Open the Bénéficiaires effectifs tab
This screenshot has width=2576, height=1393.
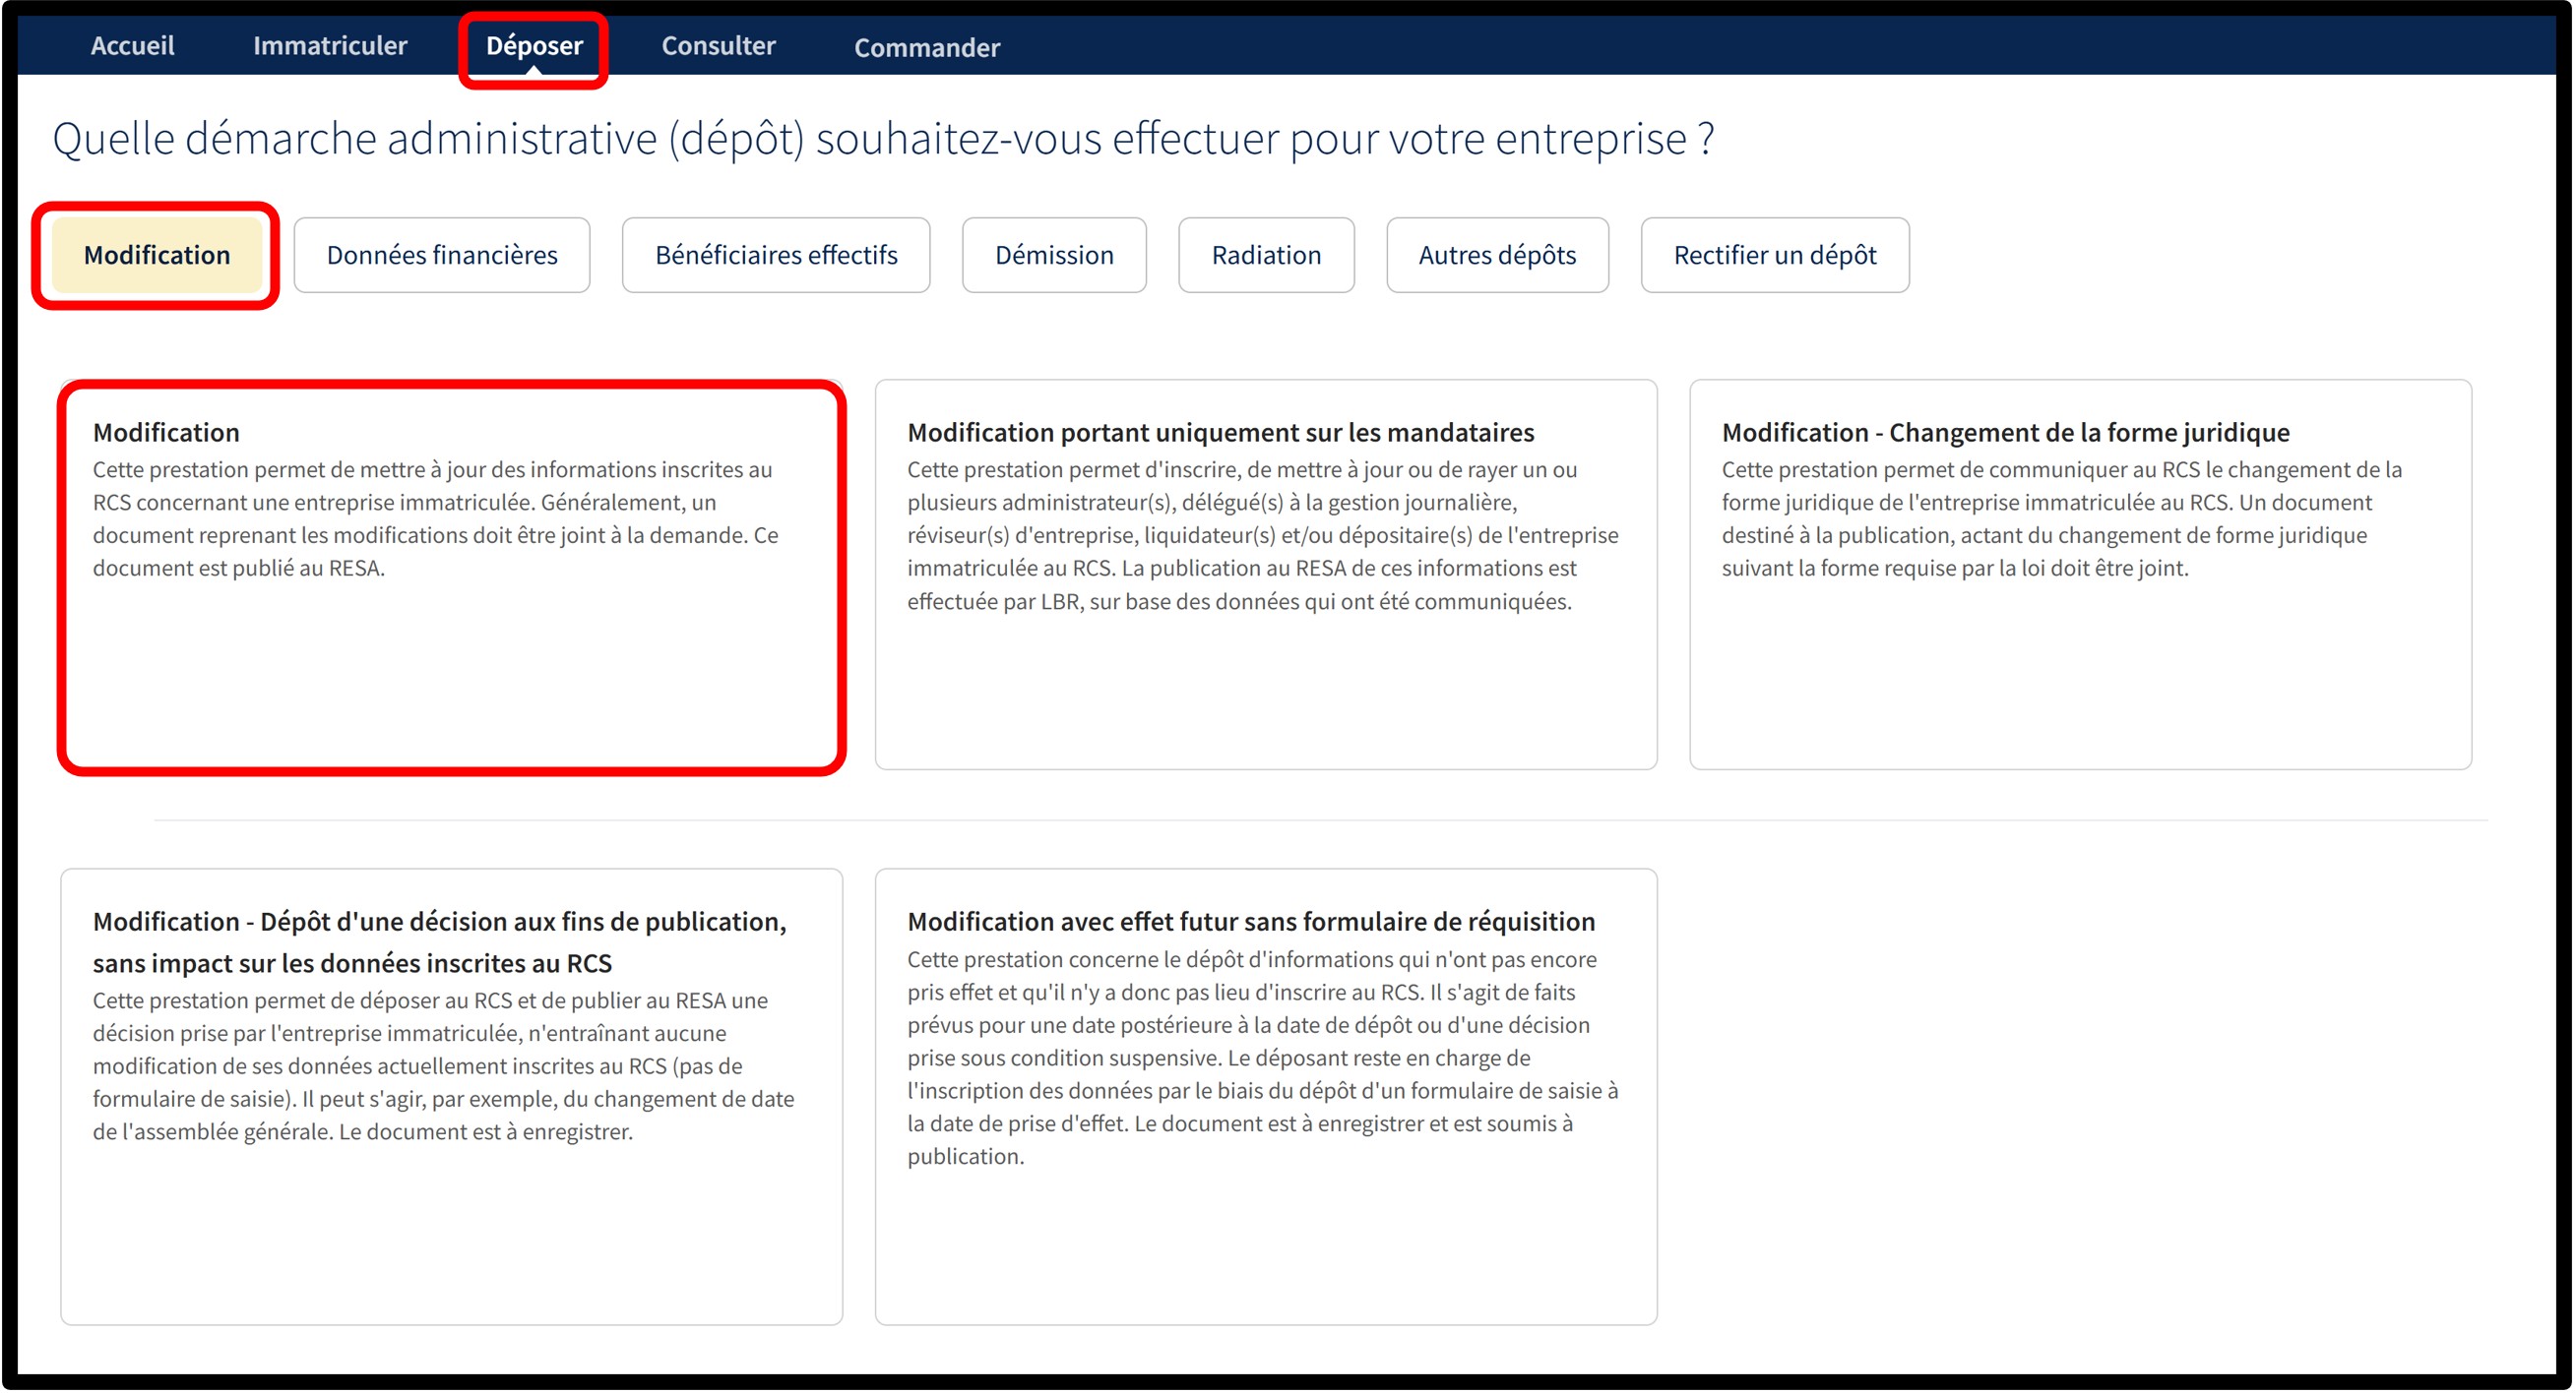tap(776, 255)
